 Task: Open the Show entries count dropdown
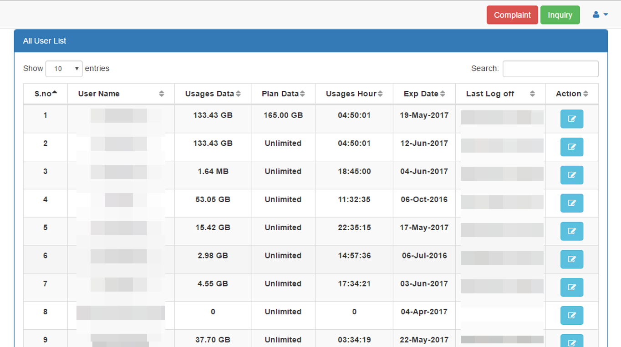pos(64,69)
